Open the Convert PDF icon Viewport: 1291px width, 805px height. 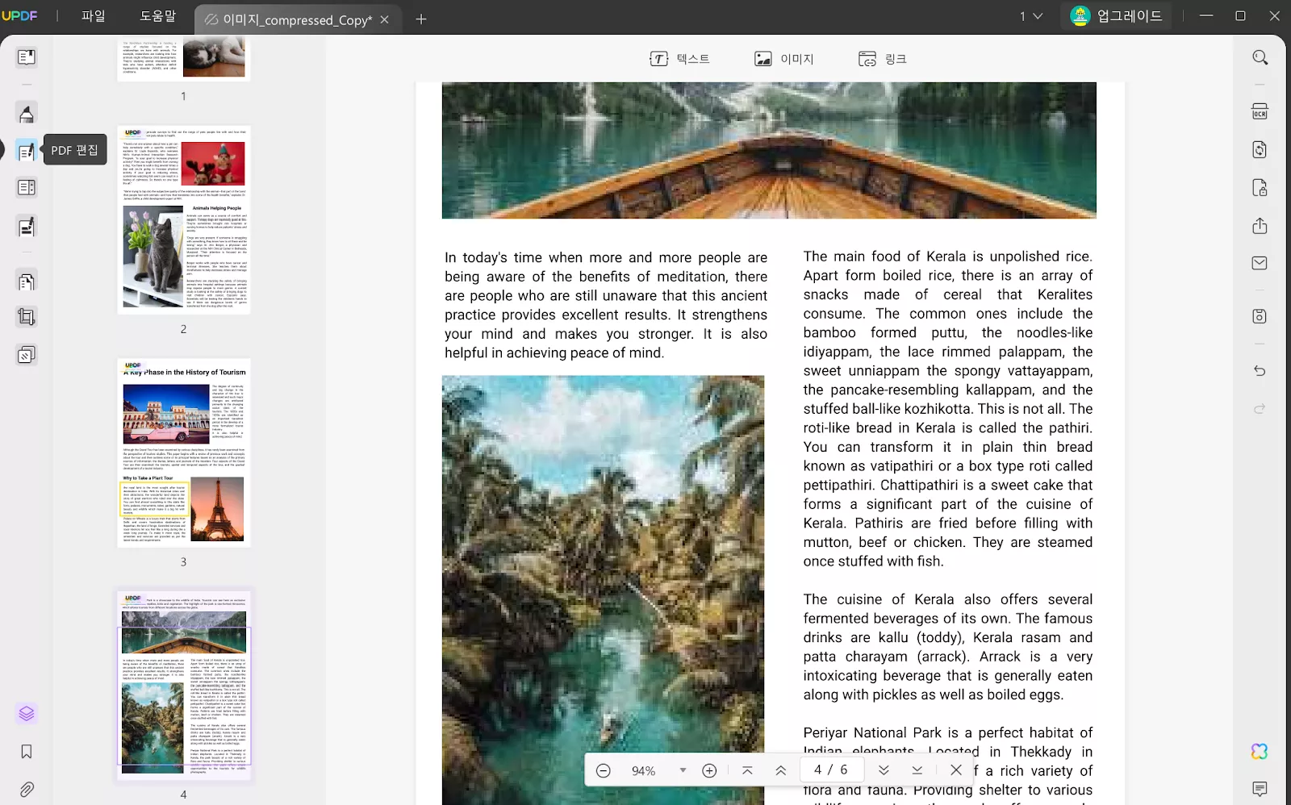pyautogui.click(x=1260, y=150)
